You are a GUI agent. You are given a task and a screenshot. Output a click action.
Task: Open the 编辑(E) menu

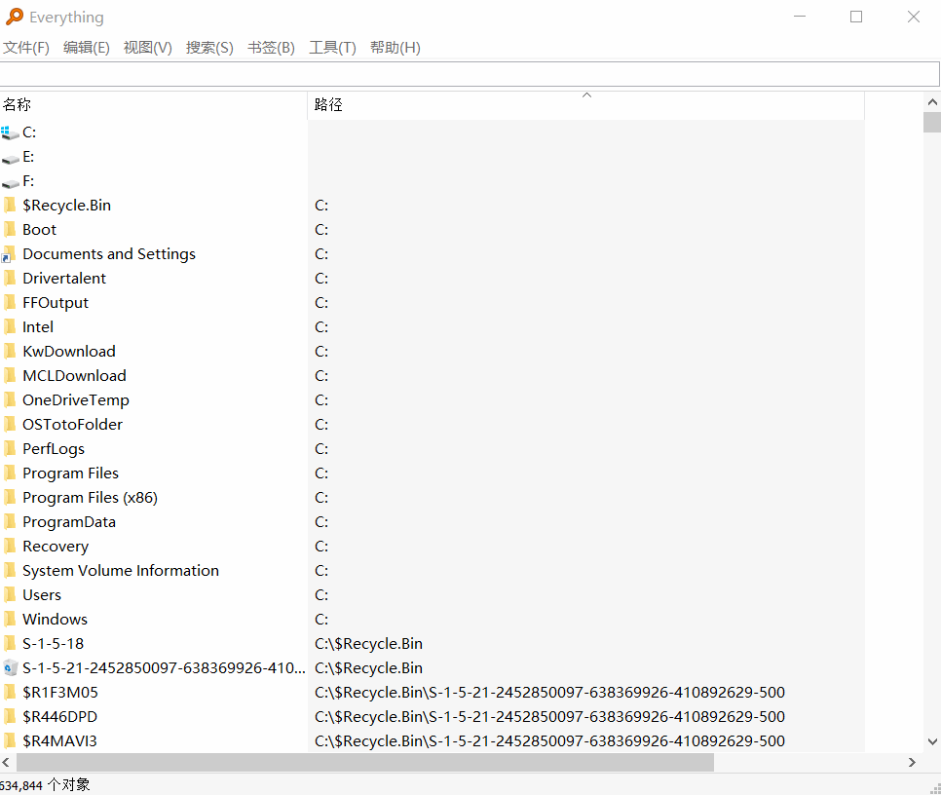tap(87, 48)
